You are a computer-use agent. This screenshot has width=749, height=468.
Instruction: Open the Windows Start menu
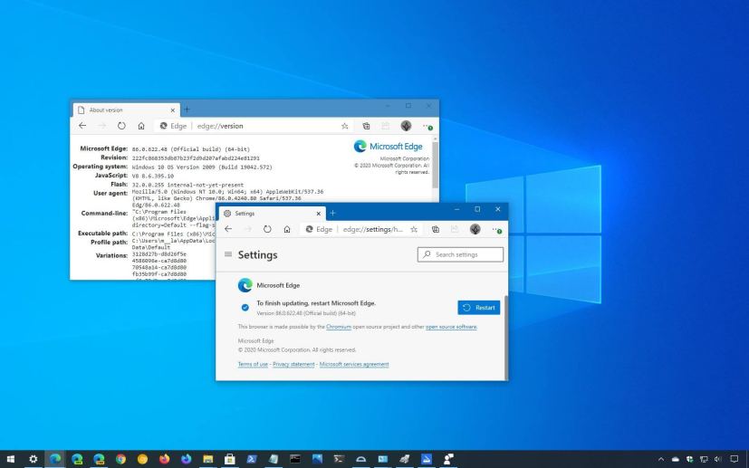pyautogui.click(x=11, y=459)
